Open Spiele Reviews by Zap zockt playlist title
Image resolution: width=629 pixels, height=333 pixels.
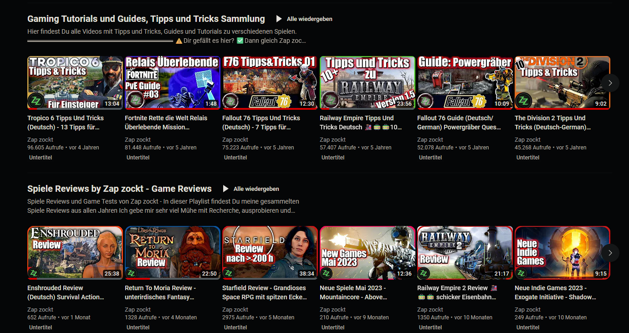coord(119,189)
